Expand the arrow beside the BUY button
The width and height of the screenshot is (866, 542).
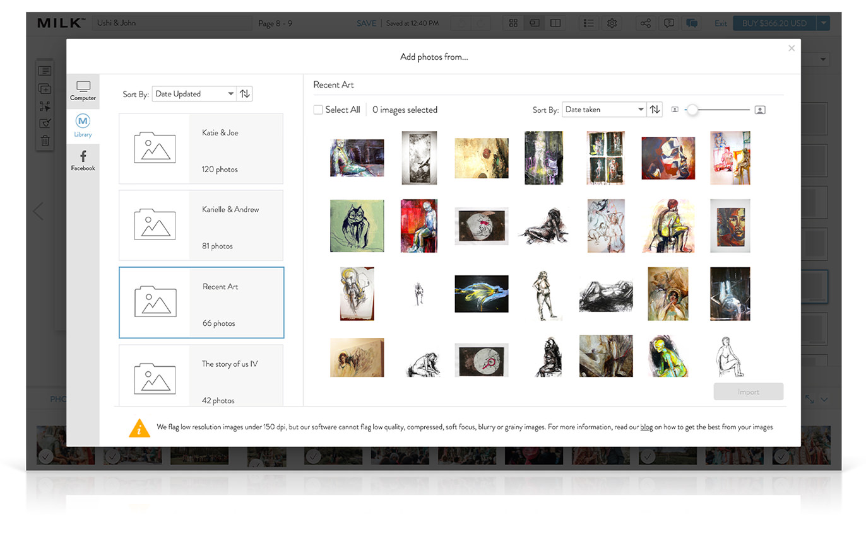(823, 23)
